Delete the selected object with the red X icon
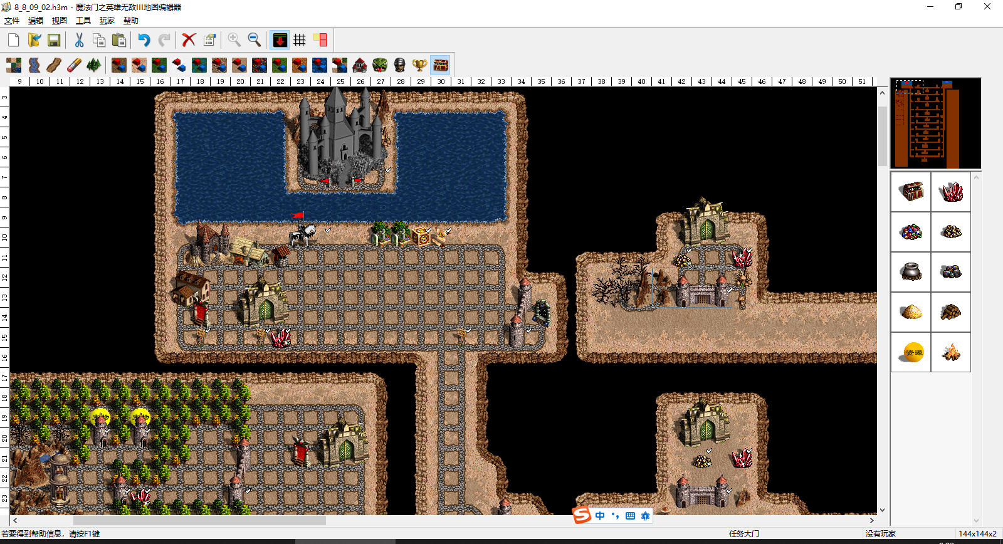The height and width of the screenshot is (544, 1003). (189, 40)
